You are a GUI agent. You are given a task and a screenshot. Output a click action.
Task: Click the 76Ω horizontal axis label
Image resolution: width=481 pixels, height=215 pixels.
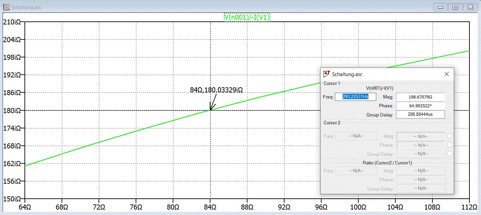[136, 207]
